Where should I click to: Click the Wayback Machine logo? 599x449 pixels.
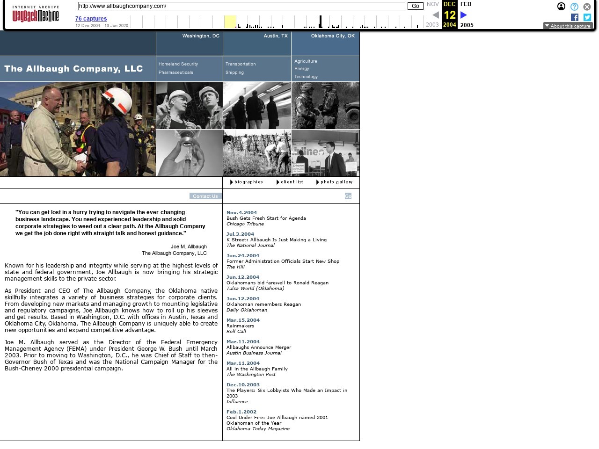36,14
